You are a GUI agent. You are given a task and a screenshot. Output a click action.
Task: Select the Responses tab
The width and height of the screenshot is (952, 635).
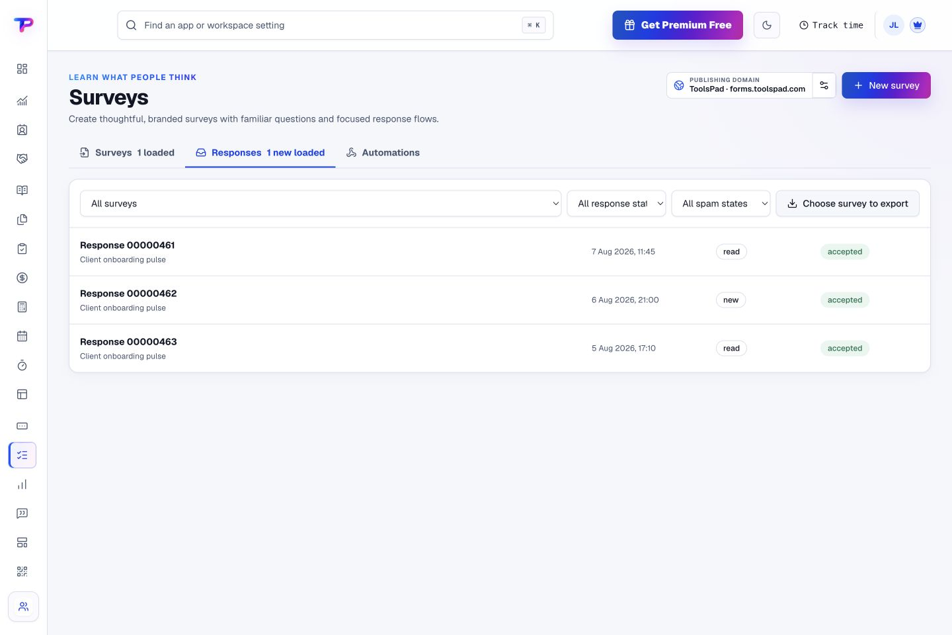260,153
